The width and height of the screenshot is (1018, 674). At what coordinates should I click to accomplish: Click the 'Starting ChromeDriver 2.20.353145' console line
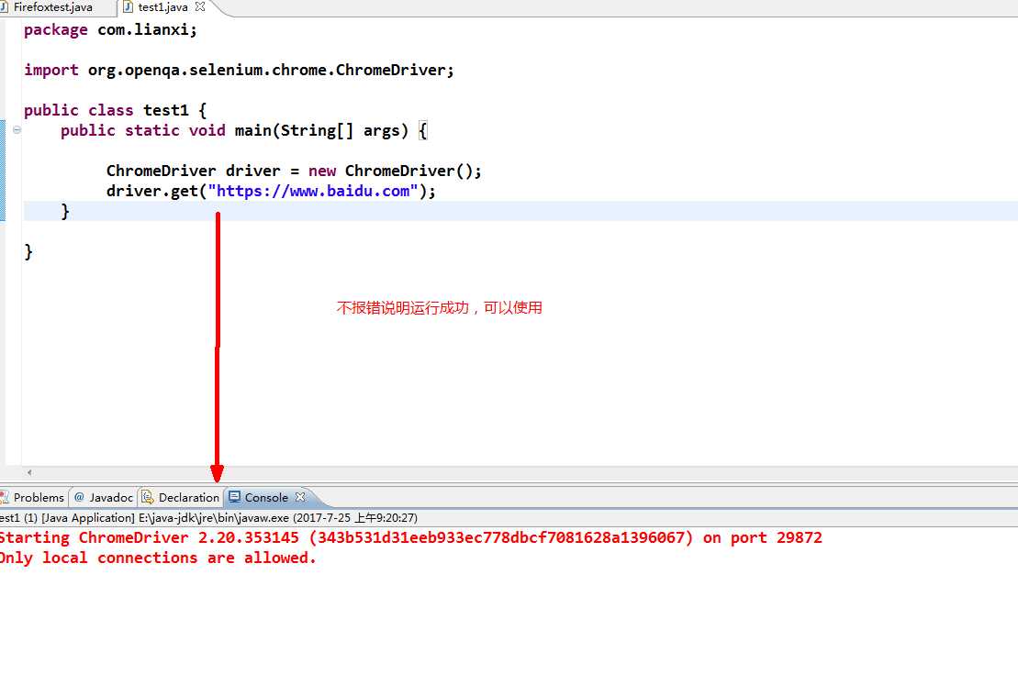[x=411, y=537]
